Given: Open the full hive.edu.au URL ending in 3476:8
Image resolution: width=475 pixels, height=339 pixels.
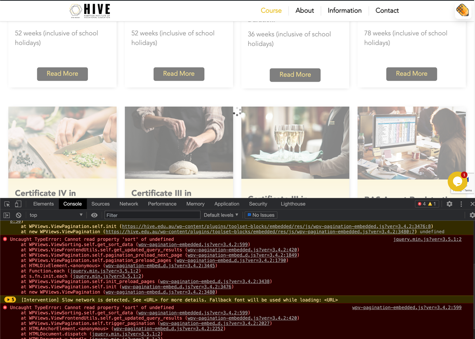Looking at the screenshot, I should (276, 226).
